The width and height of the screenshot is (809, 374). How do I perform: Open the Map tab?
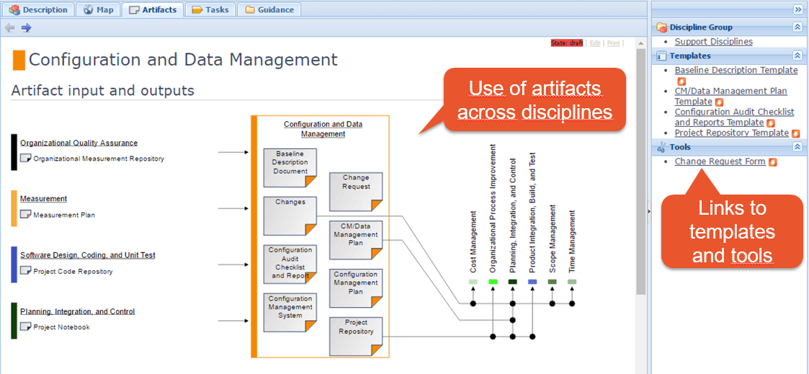pos(98,9)
